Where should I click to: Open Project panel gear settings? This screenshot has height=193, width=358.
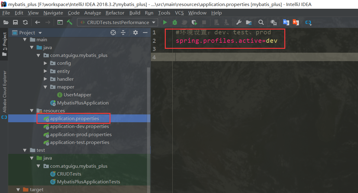point(136,33)
